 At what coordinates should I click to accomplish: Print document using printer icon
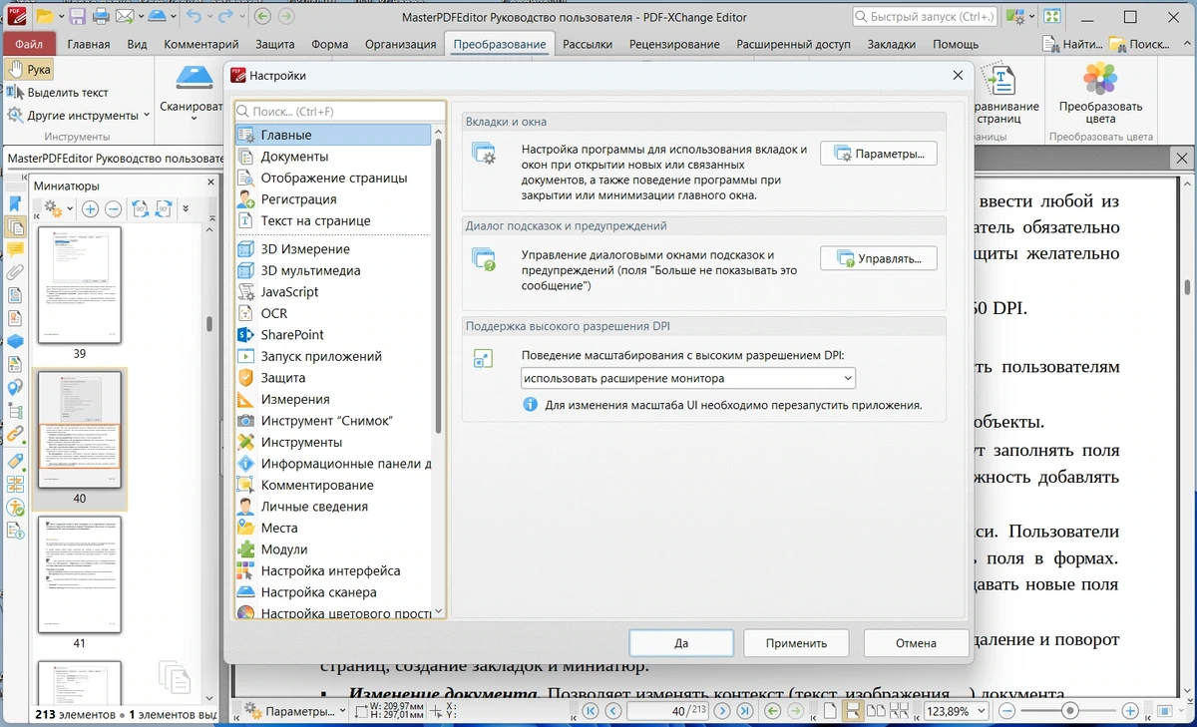click(x=101, y=17)
